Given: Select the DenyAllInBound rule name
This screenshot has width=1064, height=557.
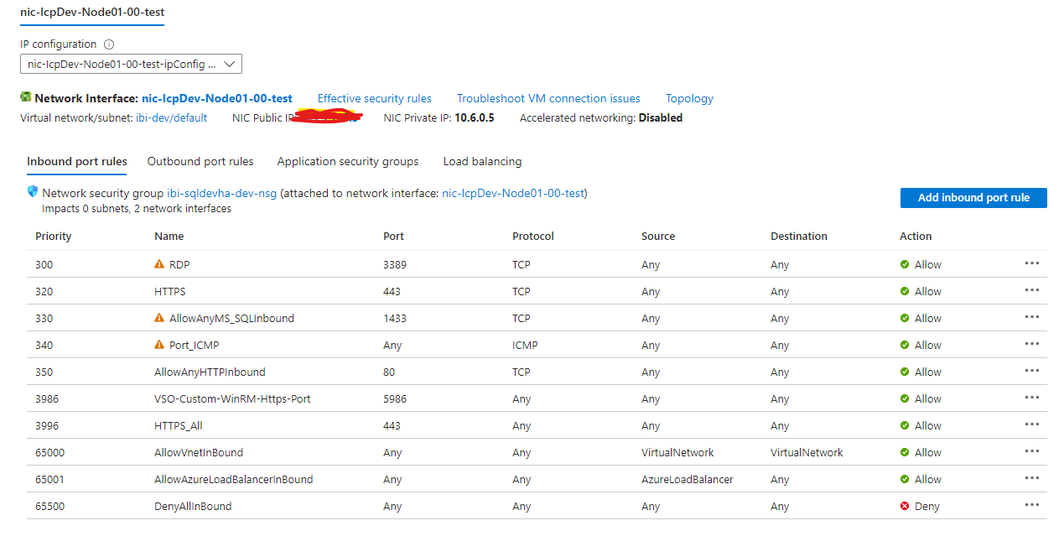Looking at the screenshot, I should click(x=193, y=506).
